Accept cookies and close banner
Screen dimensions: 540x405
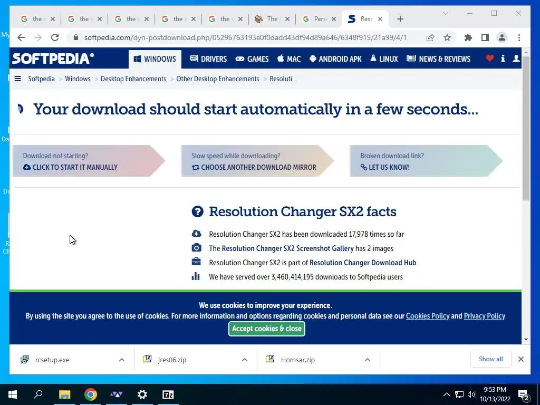(266, 329)
